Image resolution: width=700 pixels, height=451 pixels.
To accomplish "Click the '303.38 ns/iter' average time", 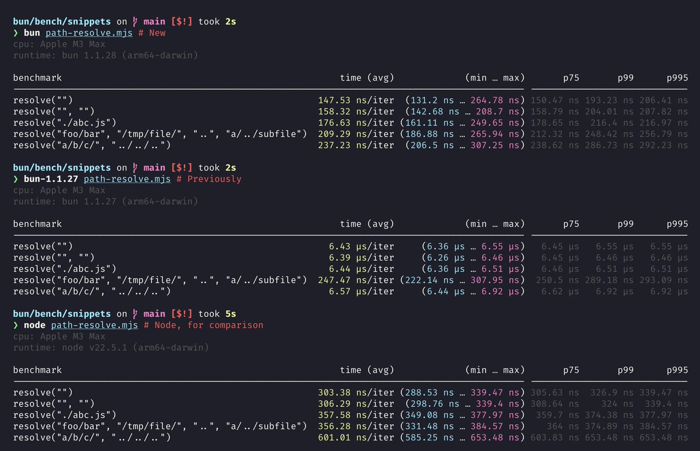I will click(356, 393).
